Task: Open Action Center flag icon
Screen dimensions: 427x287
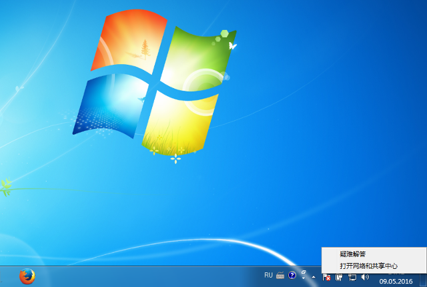Action: [x=326, y=277]
